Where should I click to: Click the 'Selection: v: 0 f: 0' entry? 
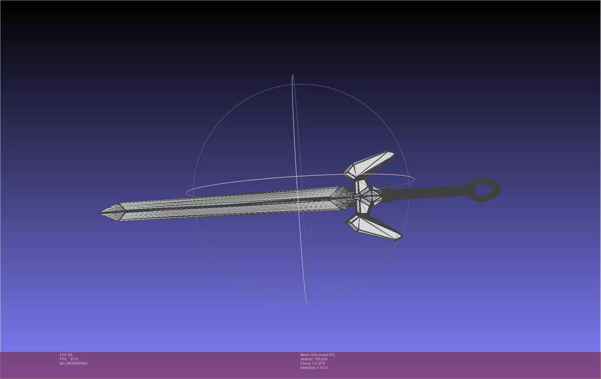point(314,368)
